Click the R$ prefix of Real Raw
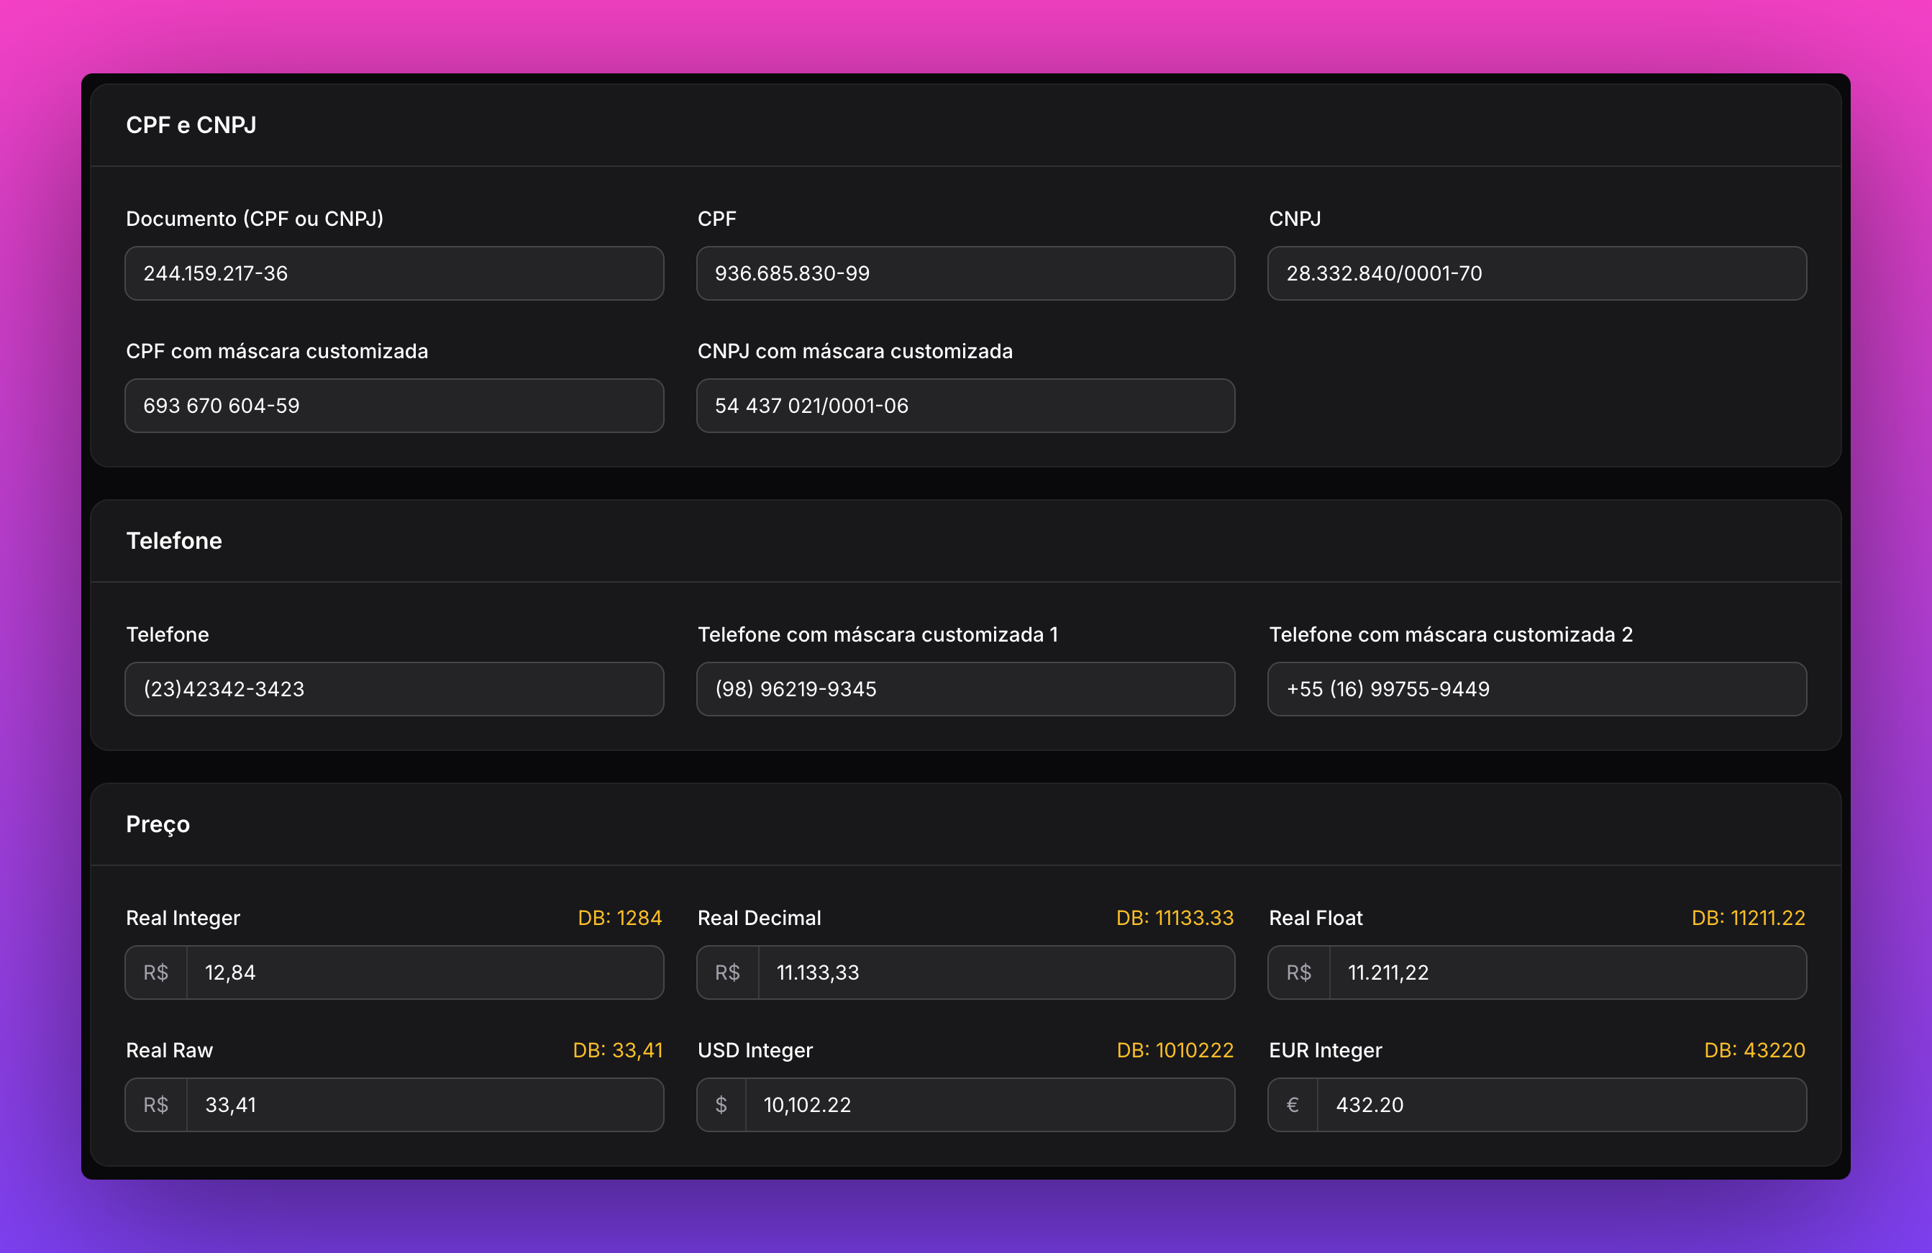Image resolution: width=1932 pixels, height=1253 pixels. click(156, 1105)
